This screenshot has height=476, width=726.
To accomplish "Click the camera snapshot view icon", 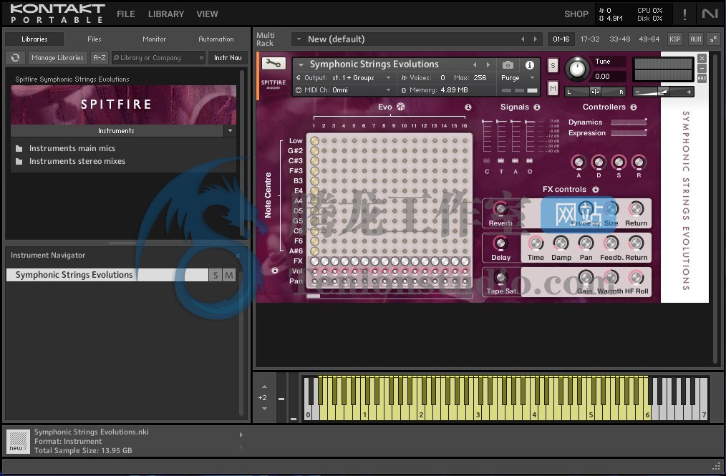I will (508, 65).
